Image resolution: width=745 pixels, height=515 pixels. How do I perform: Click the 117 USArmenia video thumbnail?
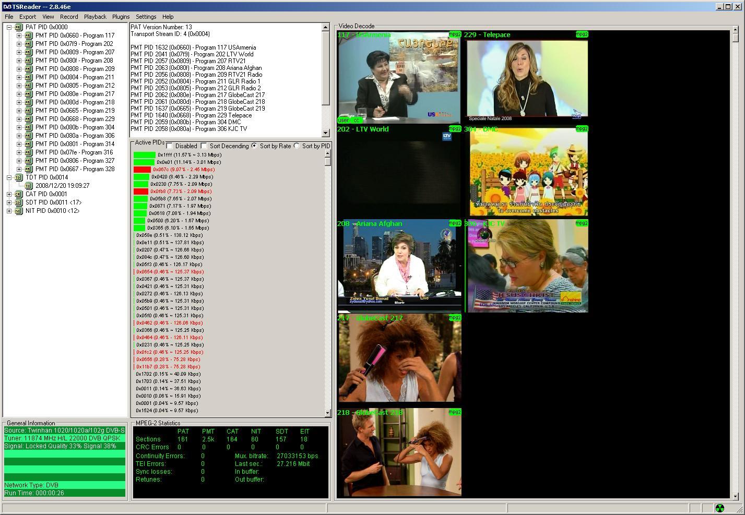pos(399,77)
